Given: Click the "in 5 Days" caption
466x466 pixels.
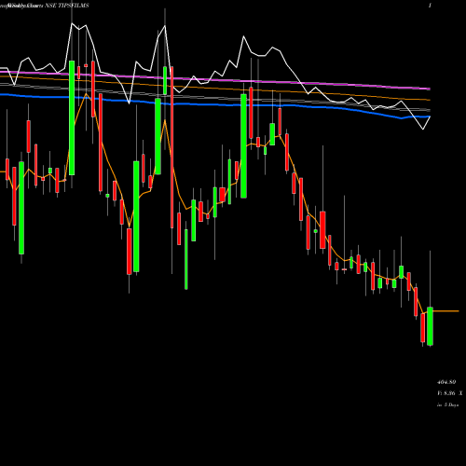Looking at the screenshot, I should coord(447,404).
